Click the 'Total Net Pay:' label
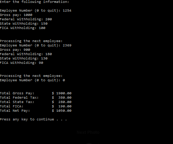The image size is (173, 144). (15, 111)
